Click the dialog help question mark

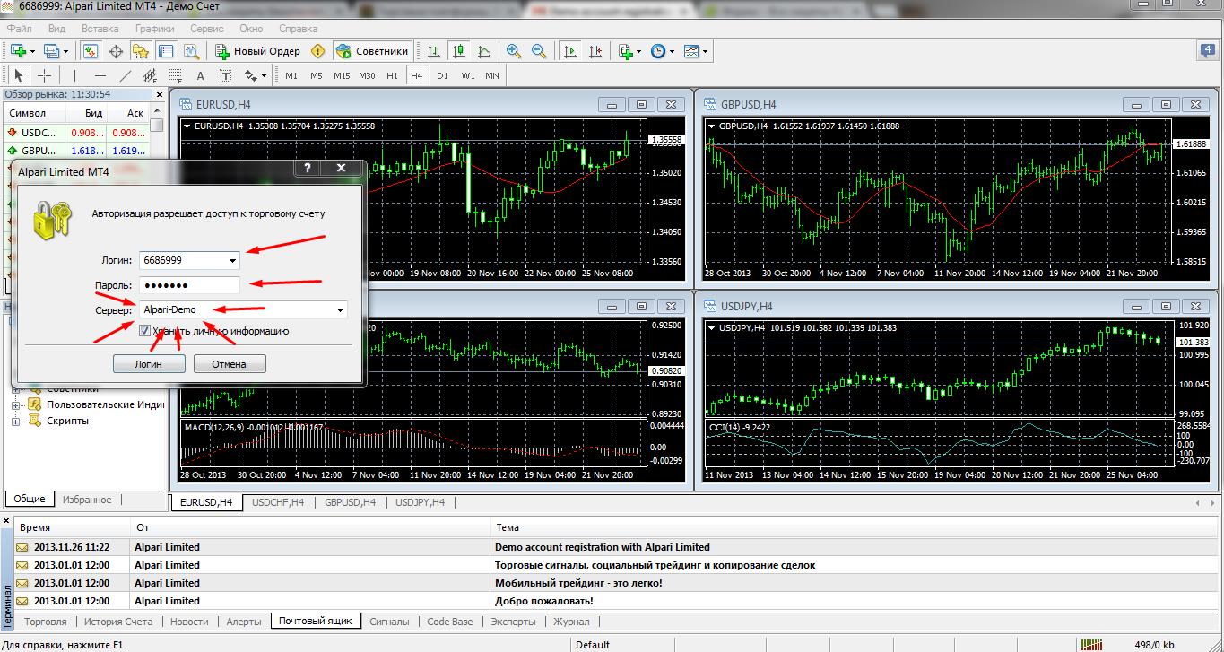pyautogui.click(x=307, y=168)
